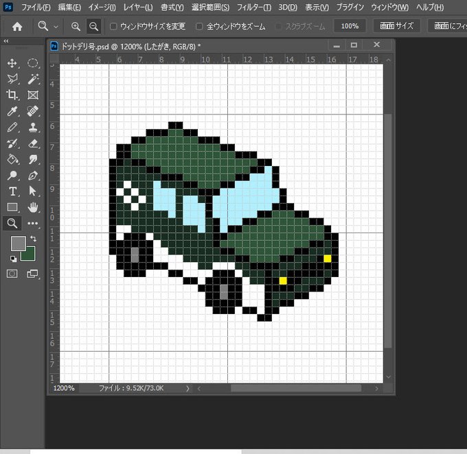Choose Zoom In mode in options bar
Screen dimensions: 467x454
tap(76, 27)
